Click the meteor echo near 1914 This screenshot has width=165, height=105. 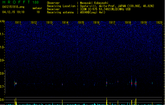(x=62, y=84)
